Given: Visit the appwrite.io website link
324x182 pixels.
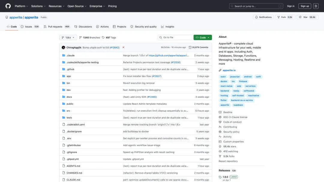Looking at the screenshot, I should point(229,70).
